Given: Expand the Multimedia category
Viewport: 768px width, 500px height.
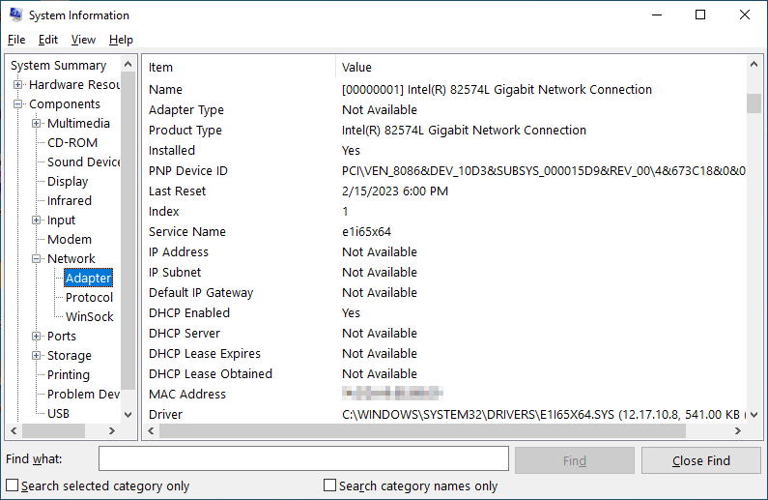Looking at the screenshot, I should [x=37, y=124].
